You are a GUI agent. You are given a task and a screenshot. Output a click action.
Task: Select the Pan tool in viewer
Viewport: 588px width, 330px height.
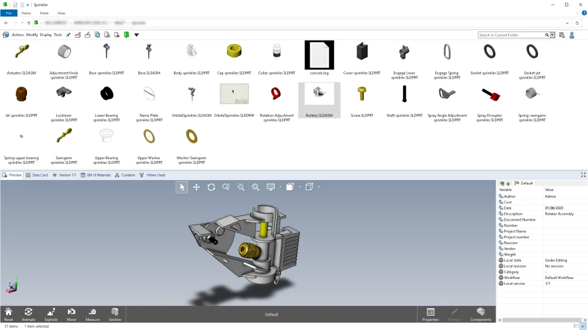[x=196, y=187]
